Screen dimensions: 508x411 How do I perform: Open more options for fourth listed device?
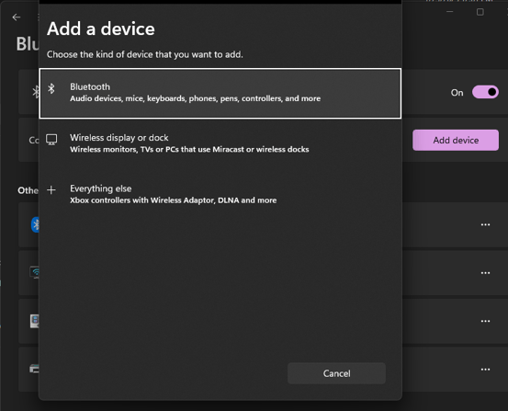[485, 370]
